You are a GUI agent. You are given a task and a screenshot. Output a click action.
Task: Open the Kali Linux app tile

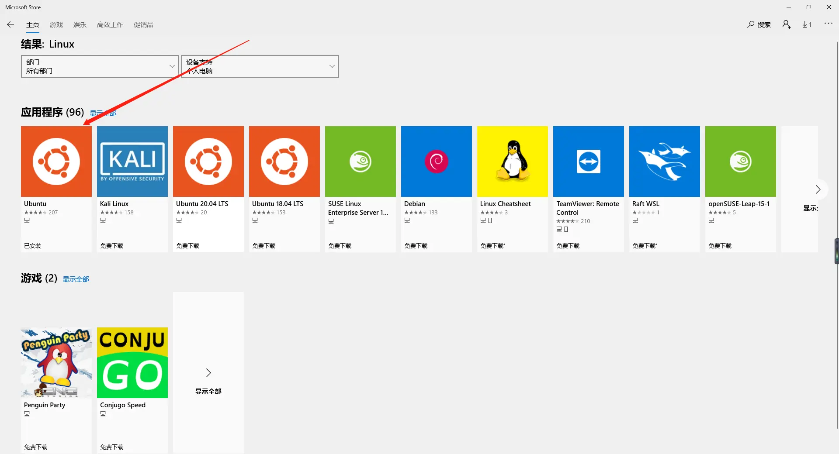(132, 162)
